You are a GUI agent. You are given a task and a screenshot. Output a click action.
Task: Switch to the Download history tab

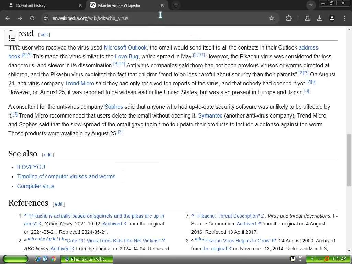pos(43,5)
